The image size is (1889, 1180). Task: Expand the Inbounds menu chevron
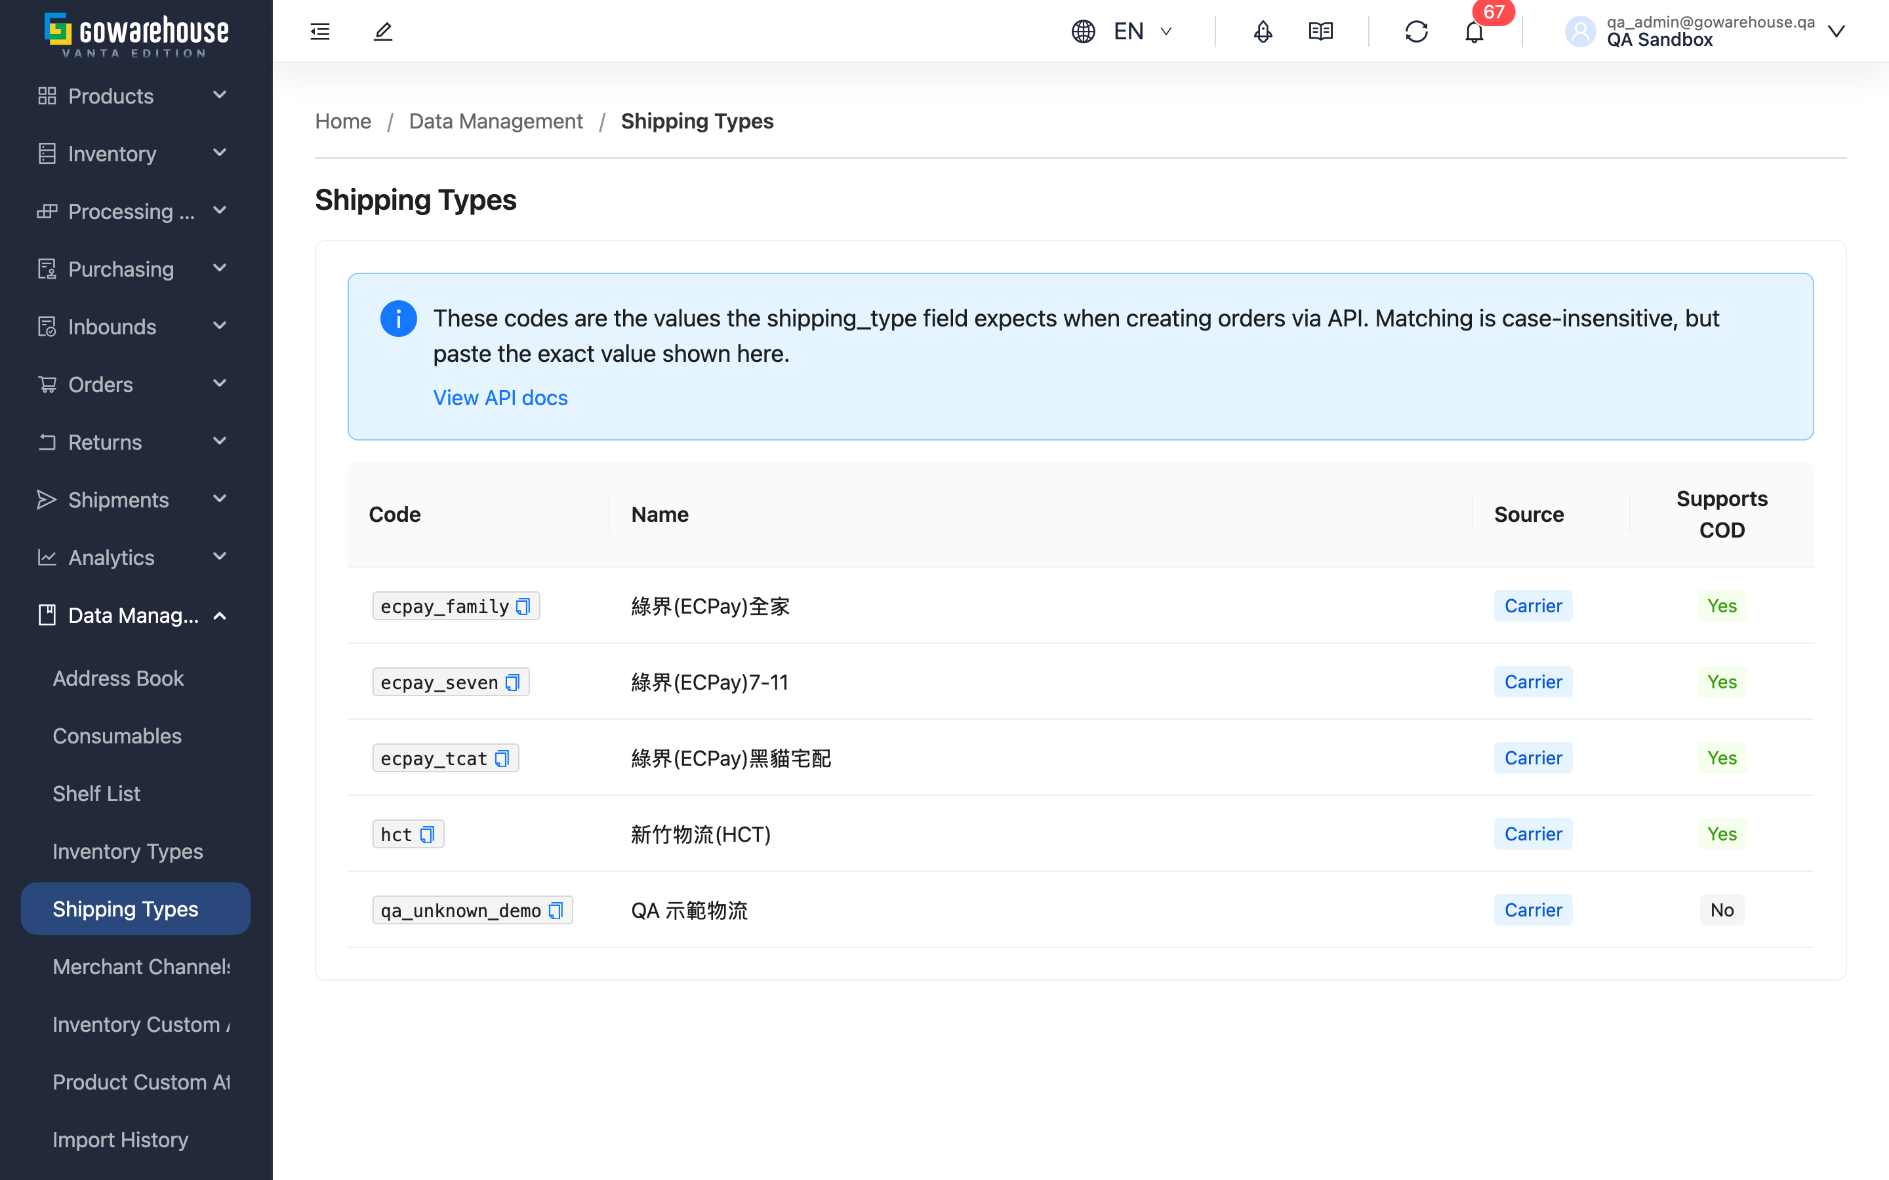point(220,326)
